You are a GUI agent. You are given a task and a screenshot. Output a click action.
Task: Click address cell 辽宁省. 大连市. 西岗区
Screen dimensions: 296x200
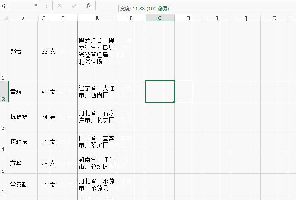(97, 92)
